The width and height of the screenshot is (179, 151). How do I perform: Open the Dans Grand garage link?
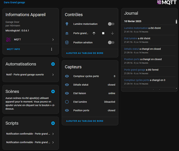pyautogui.click(x=15, y=2)
